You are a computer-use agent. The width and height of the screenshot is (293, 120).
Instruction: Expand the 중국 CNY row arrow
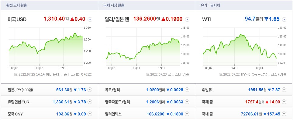pyautogui.click(x=90, y=114)
